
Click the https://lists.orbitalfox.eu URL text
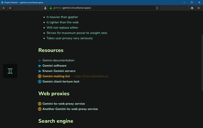point(92,76)
